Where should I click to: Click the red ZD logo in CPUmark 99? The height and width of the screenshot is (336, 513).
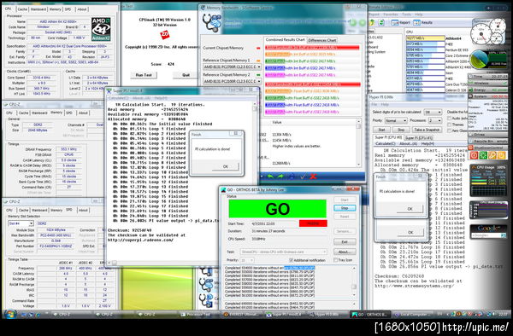pyautogui.click(x=165, y=35)
